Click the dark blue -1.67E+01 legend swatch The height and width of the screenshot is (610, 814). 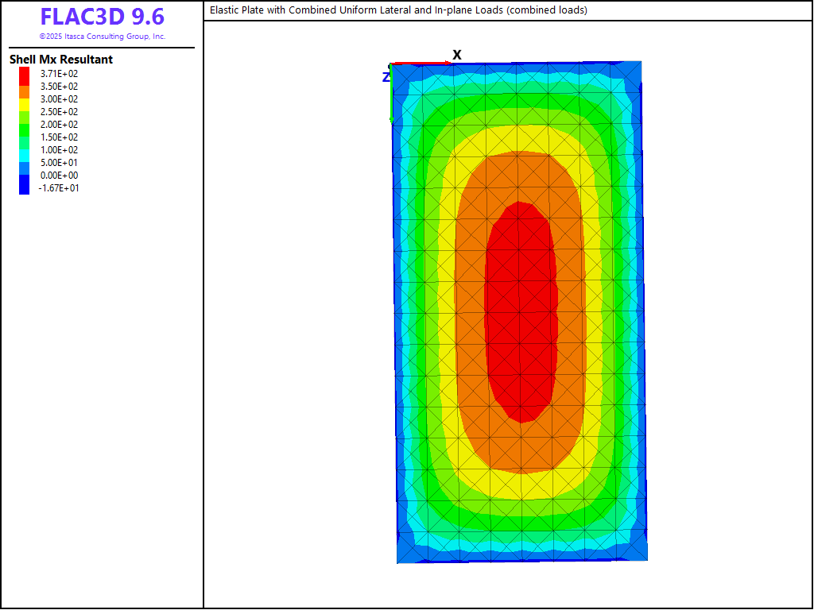pos(24,187)
